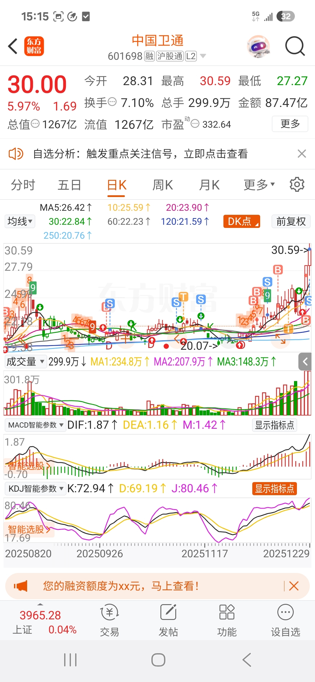Viewport: 315px width, 682px height.
Task: Toggle MACD 显示指标点 button
Action: (x=274, y=425)
